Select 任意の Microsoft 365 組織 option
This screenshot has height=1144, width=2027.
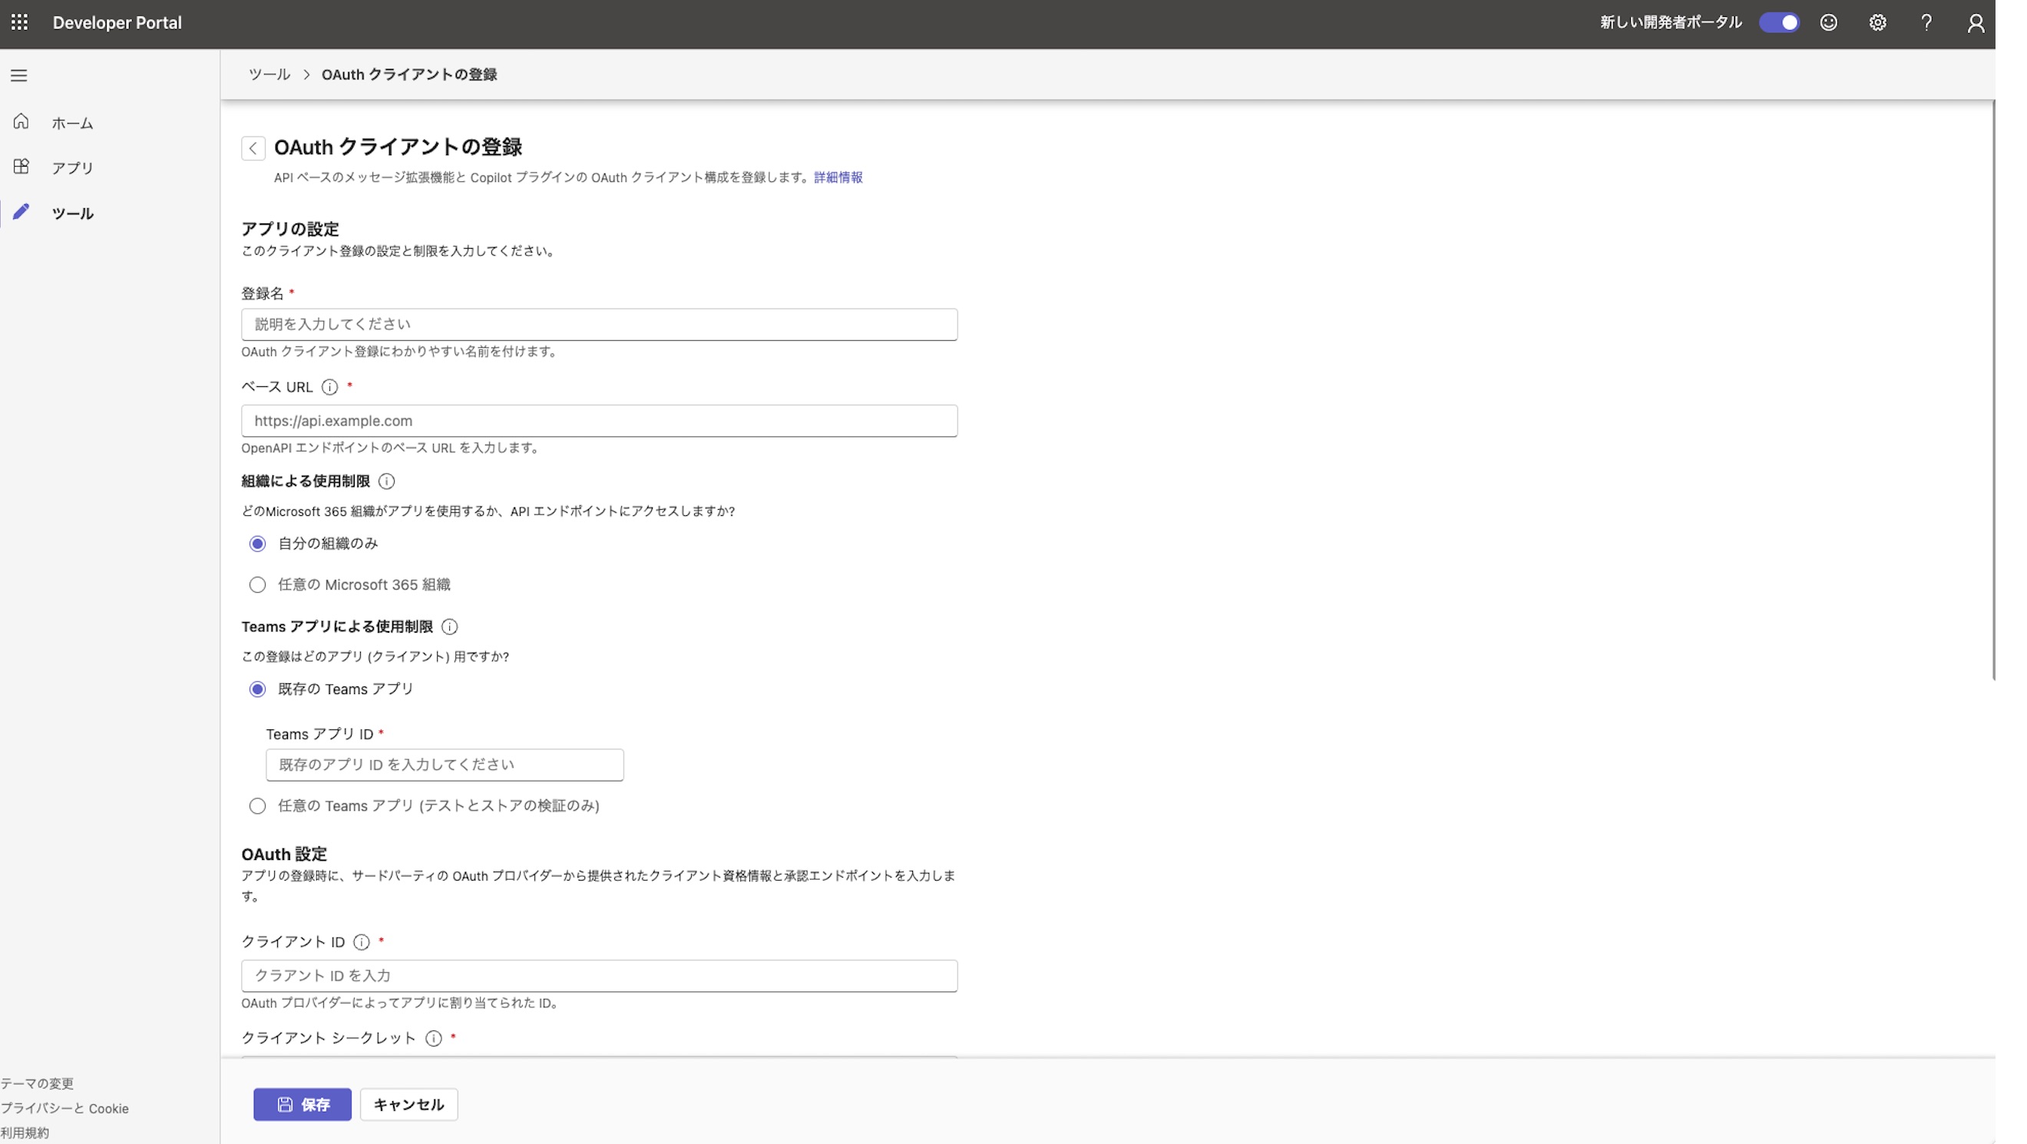257,584
